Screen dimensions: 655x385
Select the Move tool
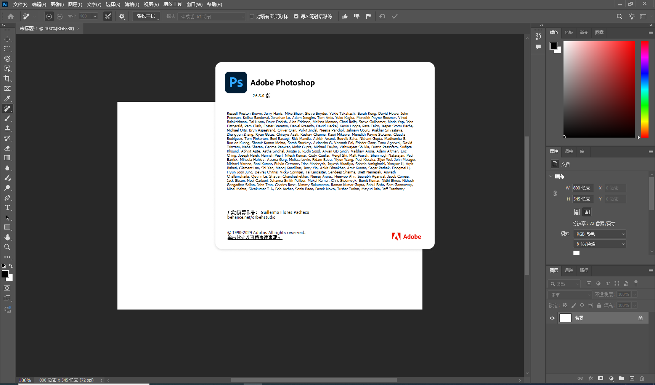[x=7, y=39]
